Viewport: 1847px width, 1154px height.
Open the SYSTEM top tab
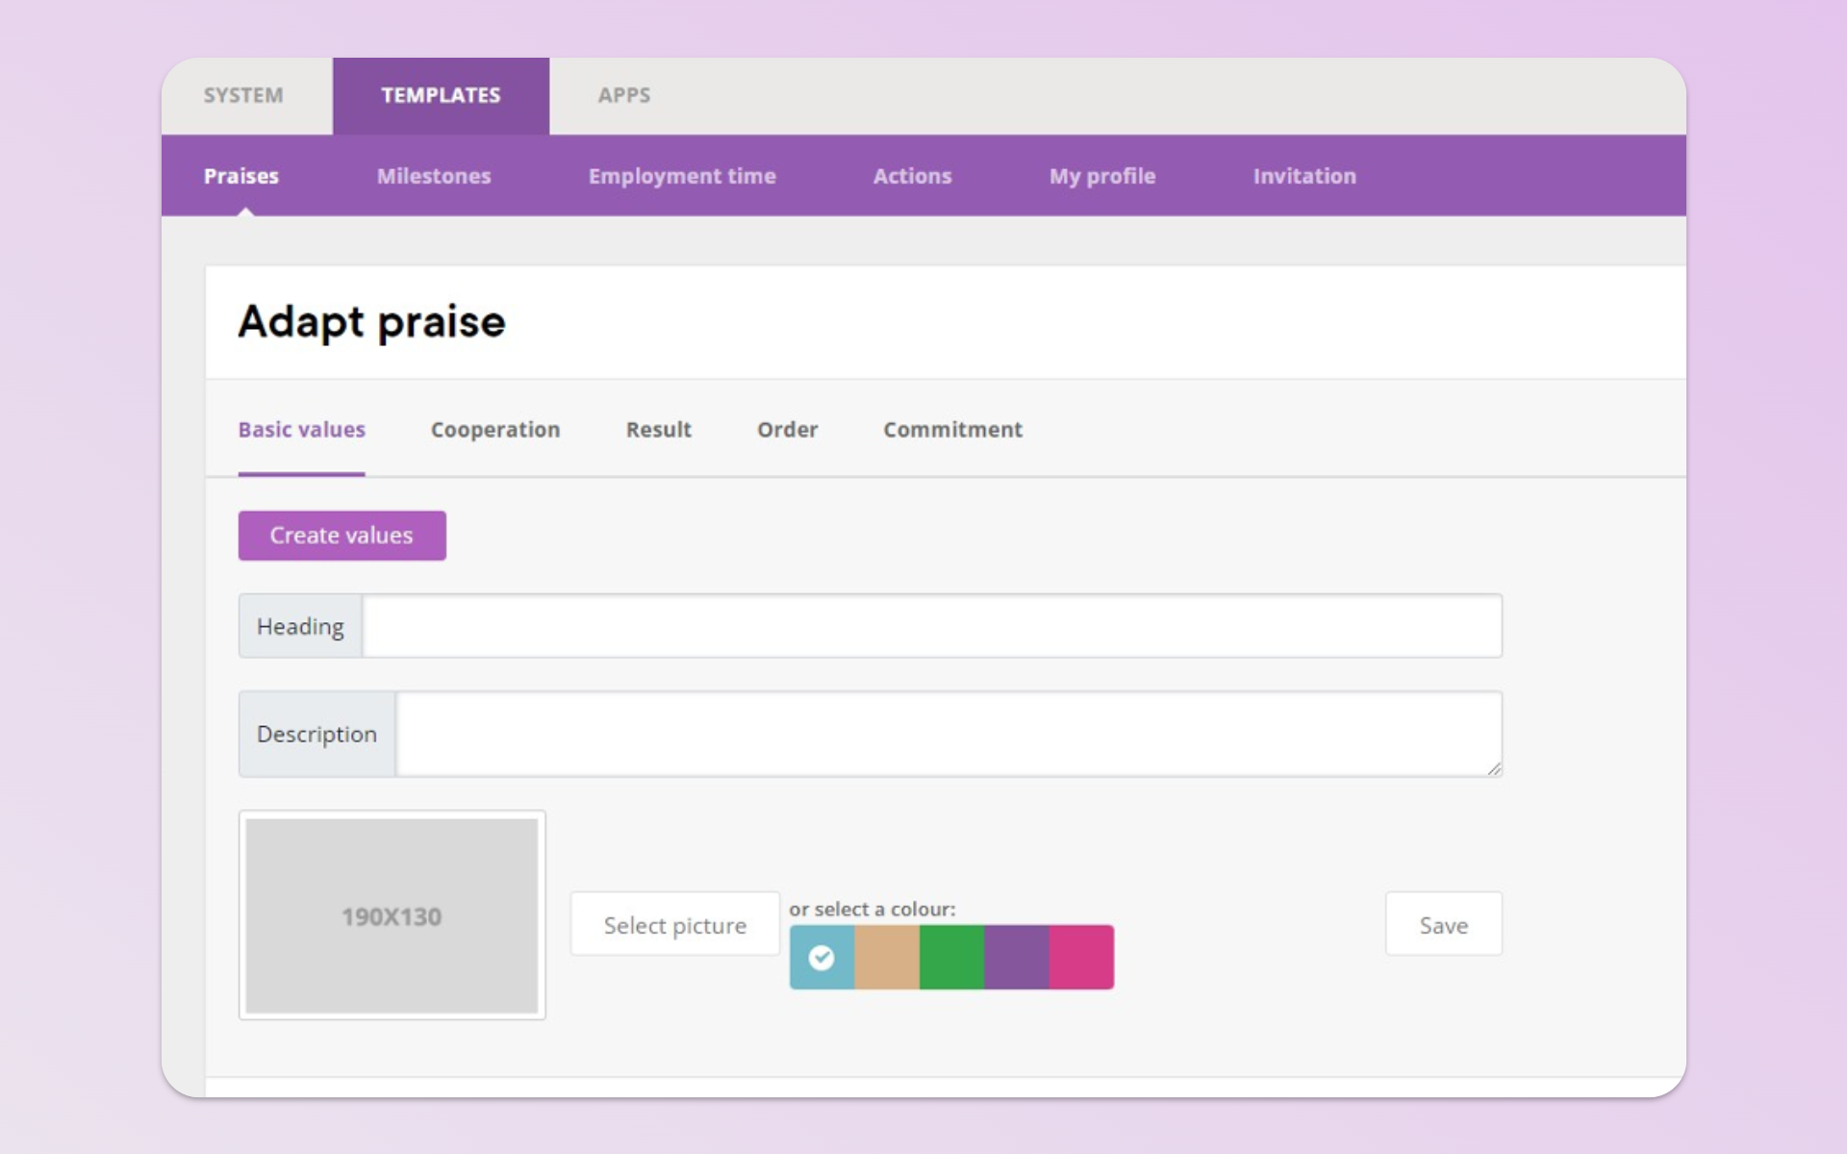(243, 95)
